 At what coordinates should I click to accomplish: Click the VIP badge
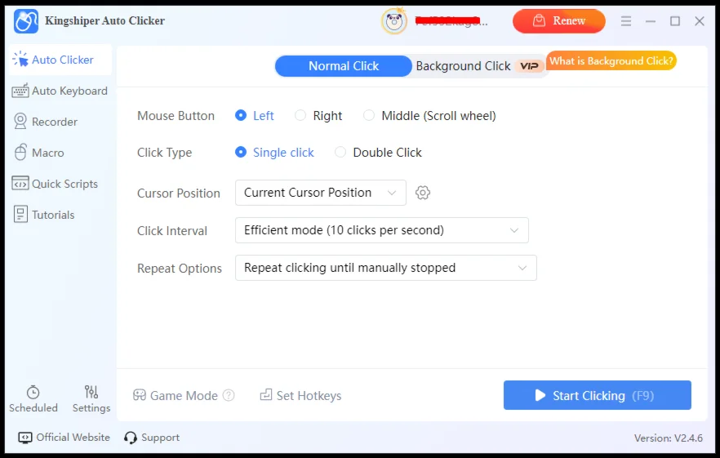pos(529,66)
